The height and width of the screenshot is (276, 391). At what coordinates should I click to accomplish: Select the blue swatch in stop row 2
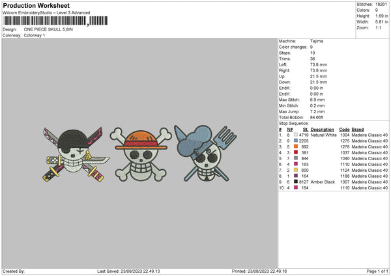[x=296, y=141]
